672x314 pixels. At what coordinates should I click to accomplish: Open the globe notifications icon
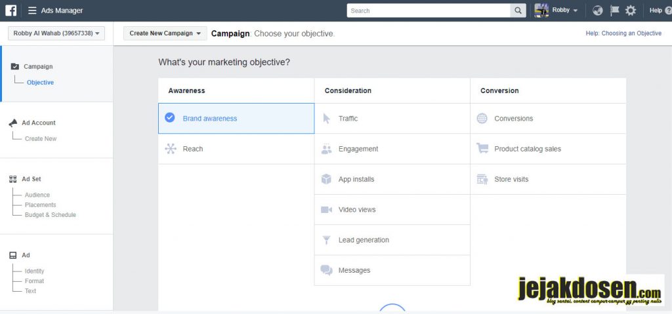click(x=597, y=10)
